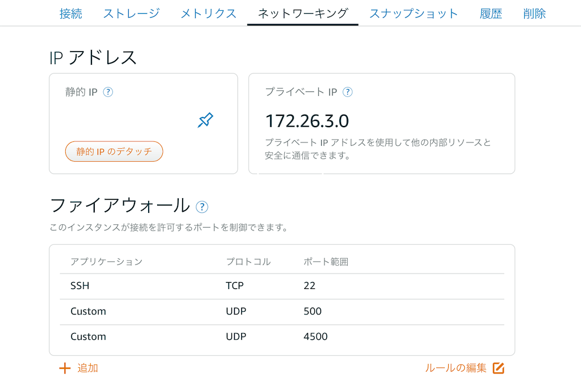Click the private IP address 172.26.3.0
Screen dimensions: 581x386
(x=307, y=120)
